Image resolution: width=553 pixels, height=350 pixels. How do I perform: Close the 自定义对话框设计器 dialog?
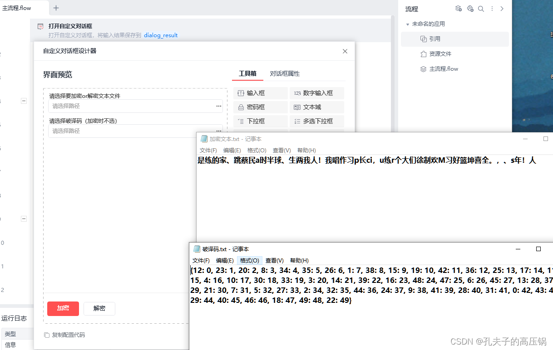click(345, 51)
